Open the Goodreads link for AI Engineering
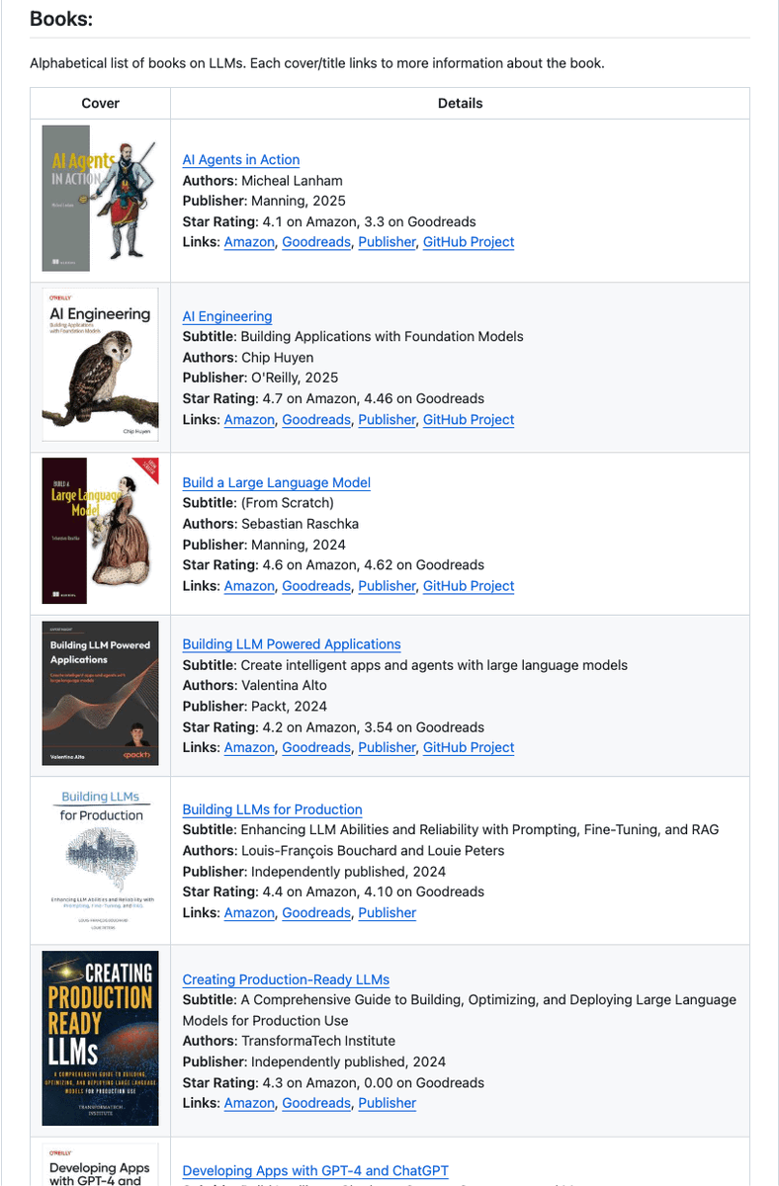 pyautogui.click(x=316, y=419)
